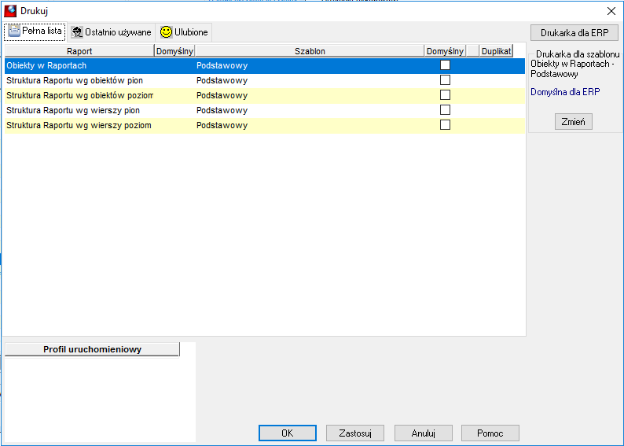
Task: Click the Zmień button
Action: pyautogui.click(x=574, y=121)
